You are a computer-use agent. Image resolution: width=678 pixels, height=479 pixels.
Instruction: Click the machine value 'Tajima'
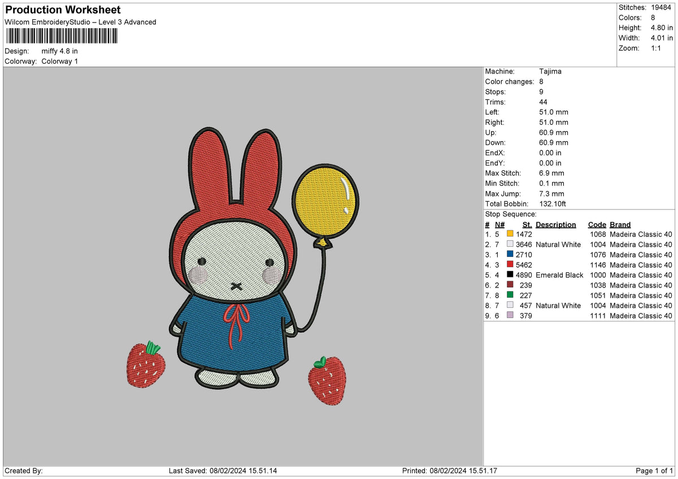pyautogui.click(x=550, y=72)
